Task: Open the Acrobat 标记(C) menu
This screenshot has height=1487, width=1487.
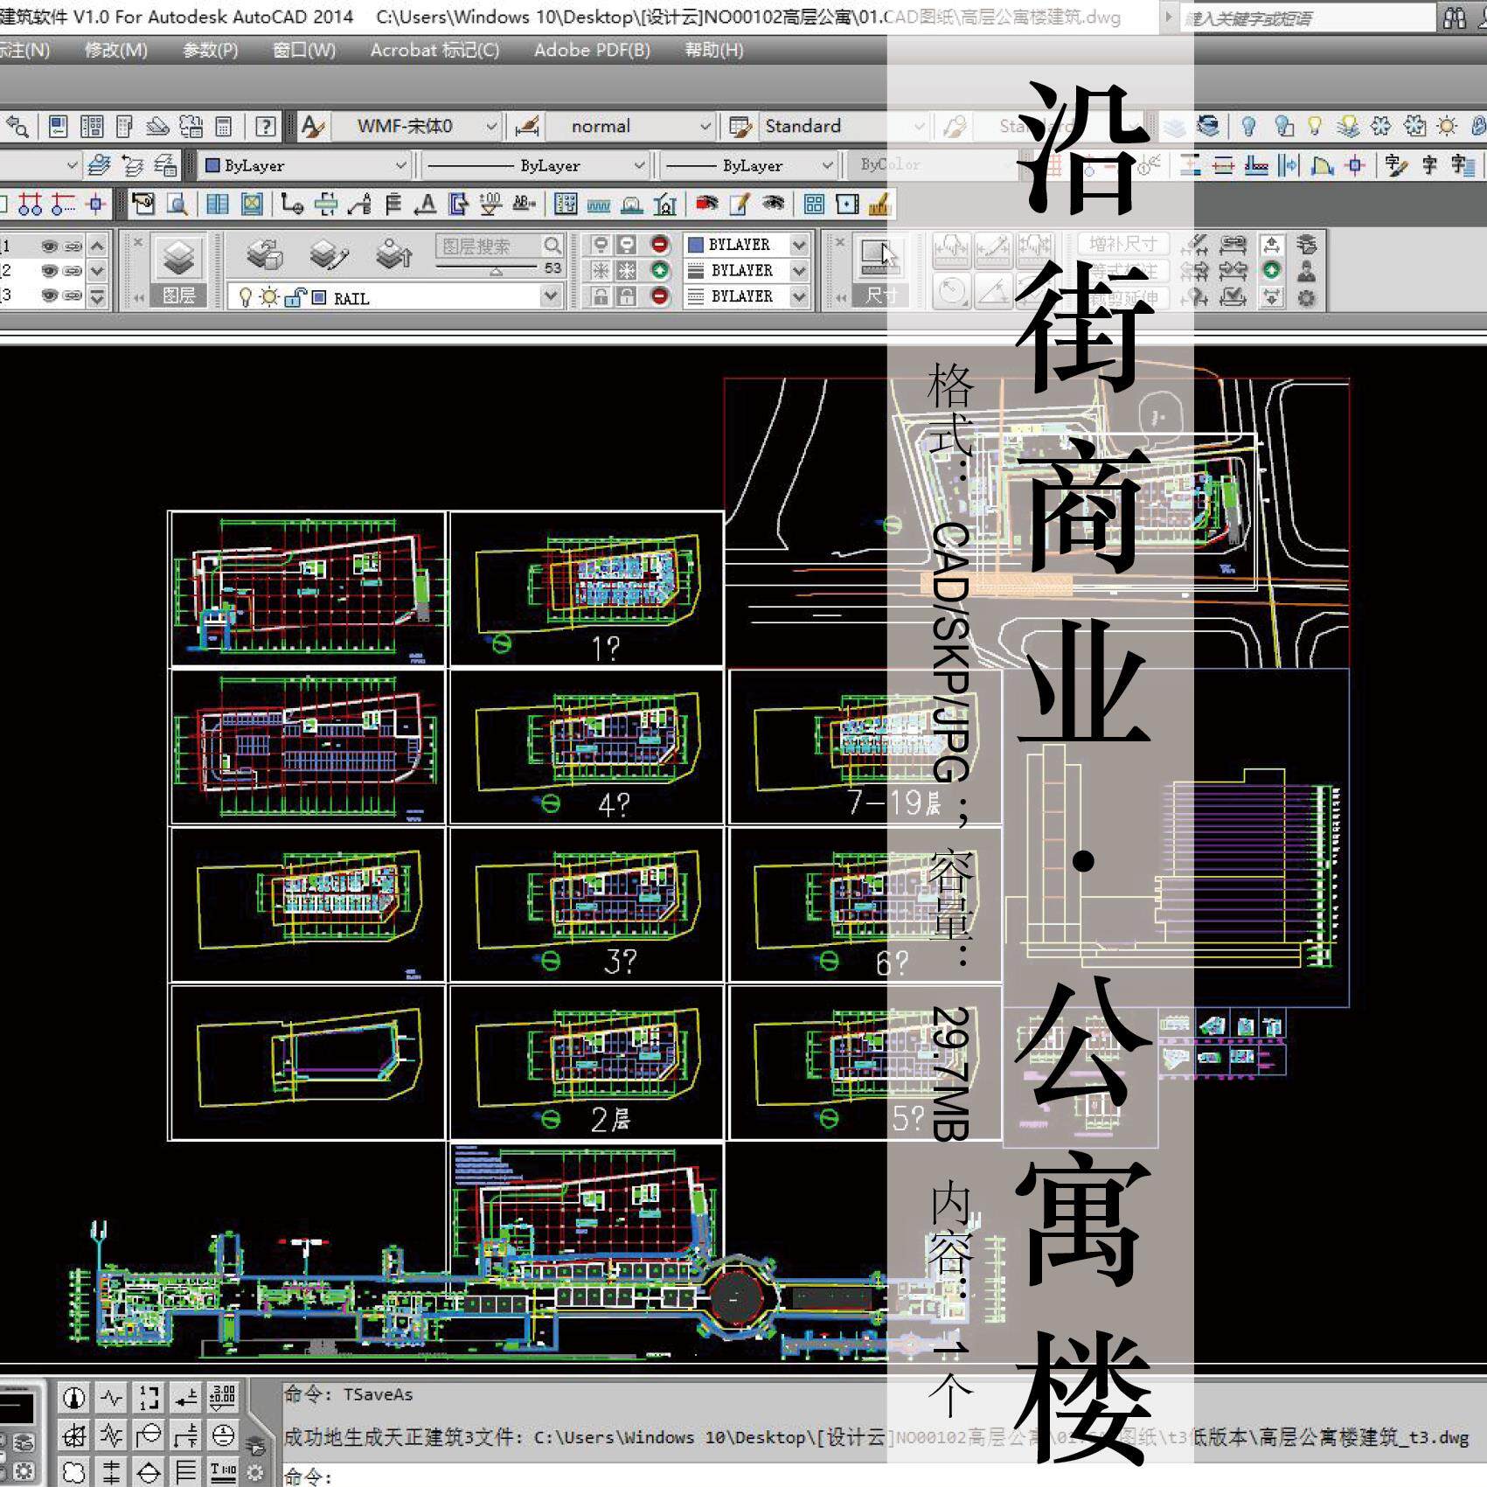Action: click(x=434, y=51)
